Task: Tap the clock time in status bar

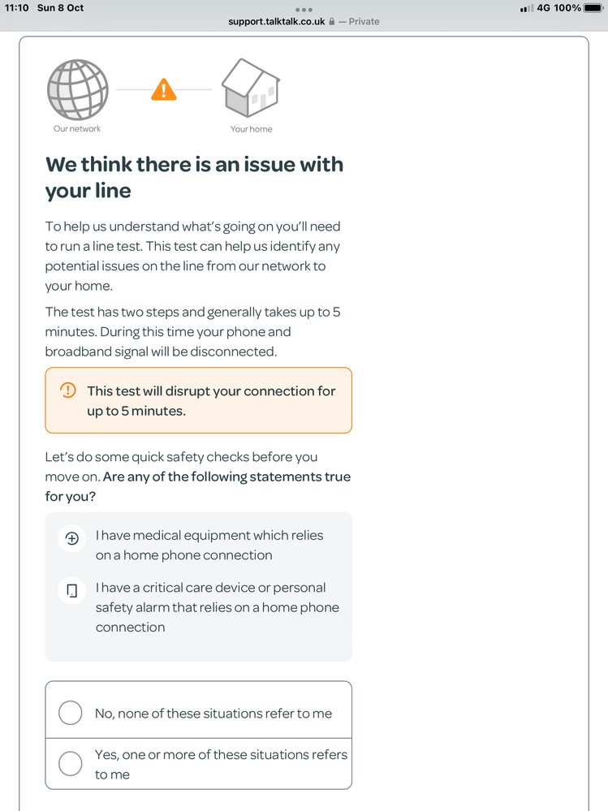Action: [17, 8]
